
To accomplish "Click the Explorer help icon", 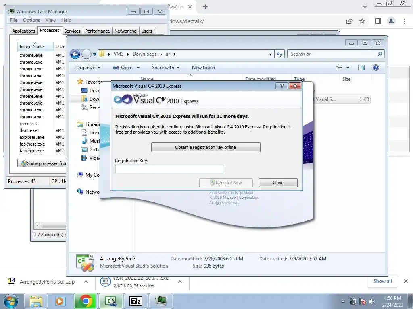I will tap(376, 68).
